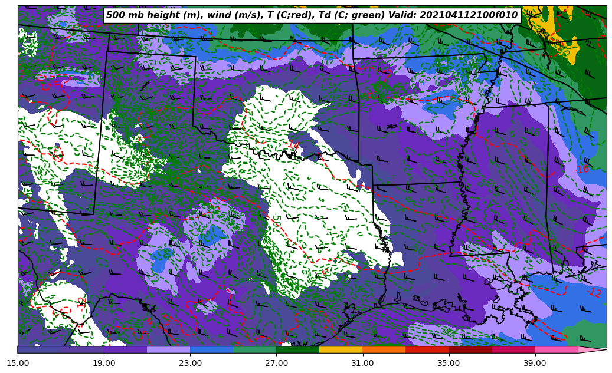Click the 39.00 colorbar tick label
Image resolution: width=612 pixels, height=373 pixels.
[535, 364]
